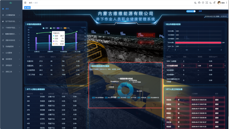Expand the 系统监控 sidebar menu chevron
This screenshot has height=129, width=229.
pyautogui.click(x=20, y=65)
